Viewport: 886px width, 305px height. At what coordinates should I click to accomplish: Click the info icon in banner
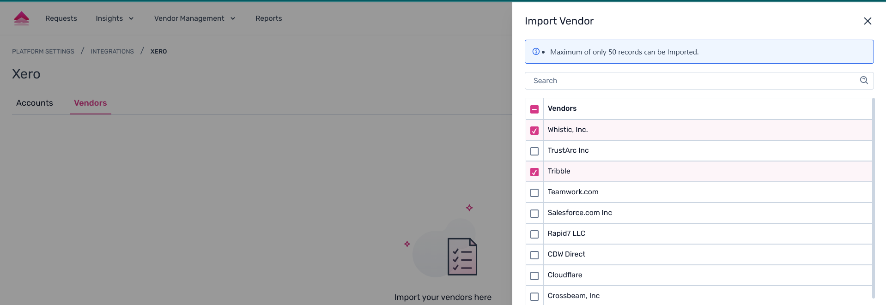tap(536, 52)
